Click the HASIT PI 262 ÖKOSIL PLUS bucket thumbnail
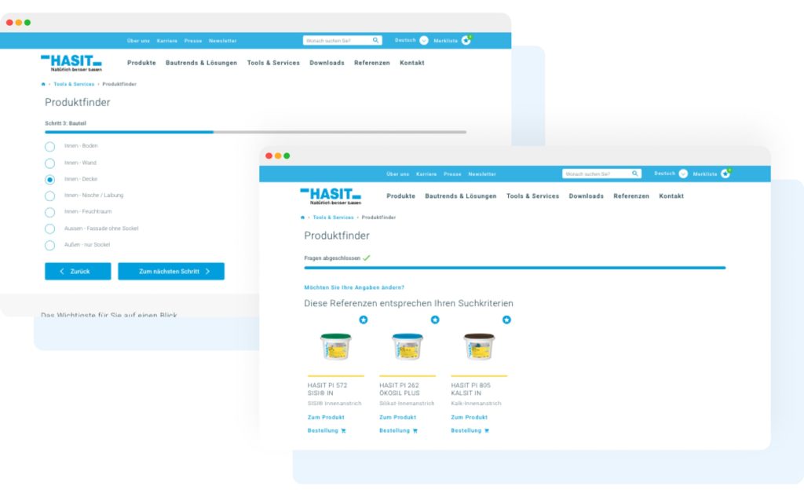This screenshot has width=804, height=501. tap(407, 346)
